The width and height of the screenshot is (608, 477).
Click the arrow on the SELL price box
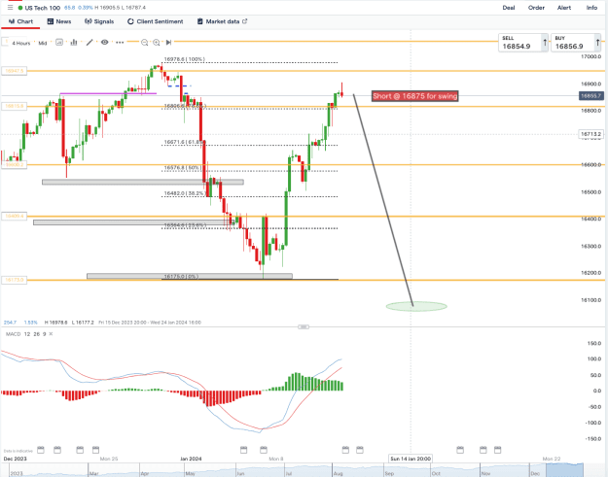point(545,42)
